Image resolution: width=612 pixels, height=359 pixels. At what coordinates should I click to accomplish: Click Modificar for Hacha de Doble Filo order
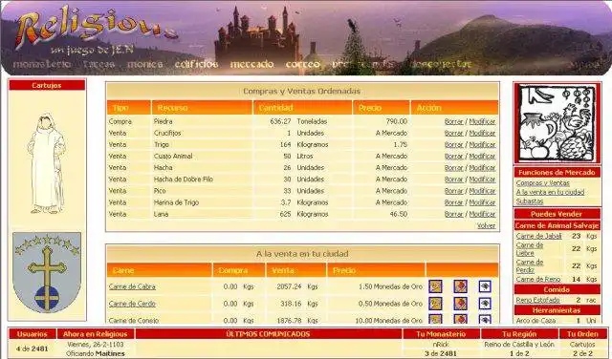[482, 179]
